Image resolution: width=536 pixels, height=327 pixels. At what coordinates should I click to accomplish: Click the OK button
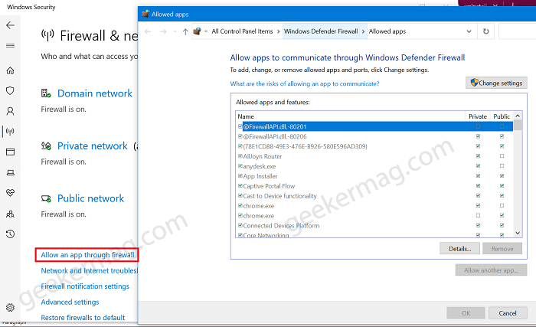coord(466,313)
